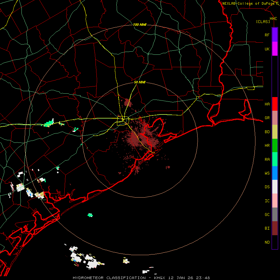Click the BI brown legend swatch
This screenshot has height=280, width=280.
(275, 228)
